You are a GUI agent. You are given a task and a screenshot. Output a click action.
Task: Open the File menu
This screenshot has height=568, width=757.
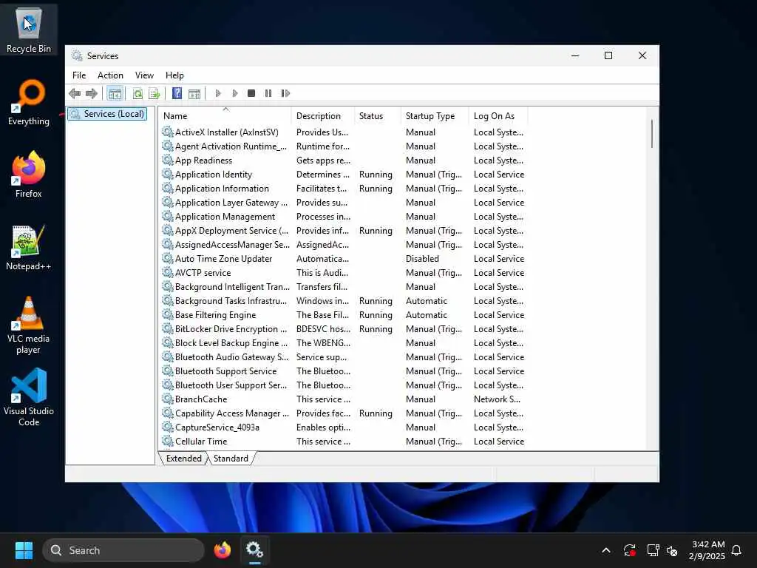79,75
